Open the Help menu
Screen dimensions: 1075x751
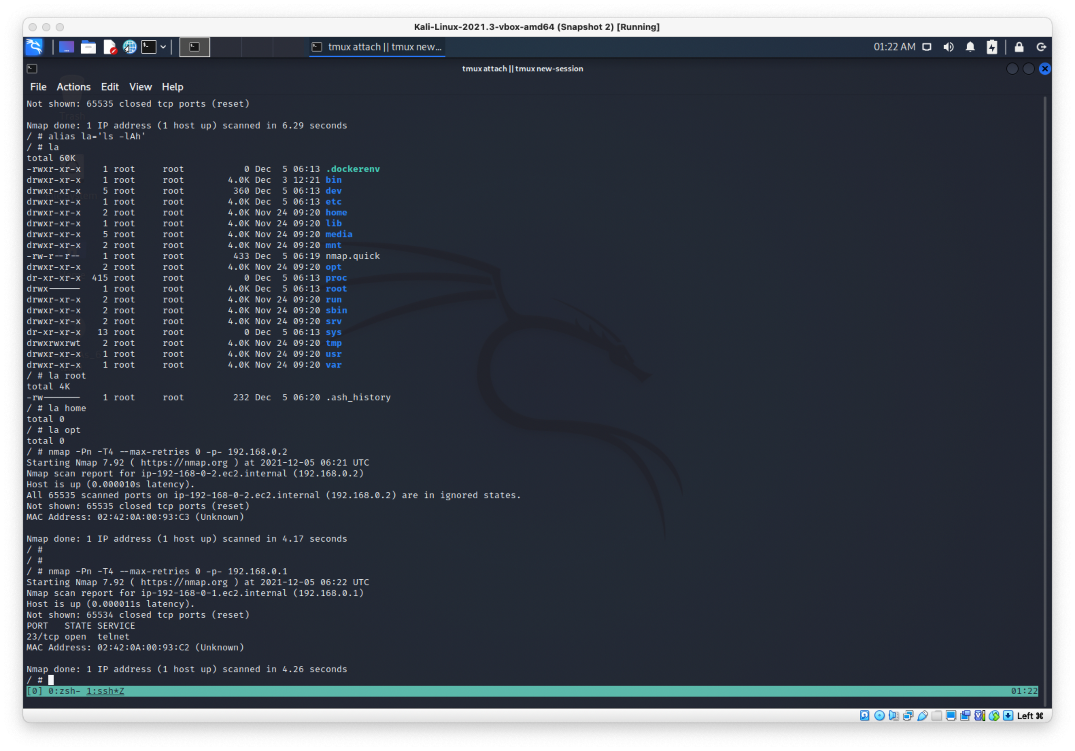pyautogui.click(x=172, y=87)
